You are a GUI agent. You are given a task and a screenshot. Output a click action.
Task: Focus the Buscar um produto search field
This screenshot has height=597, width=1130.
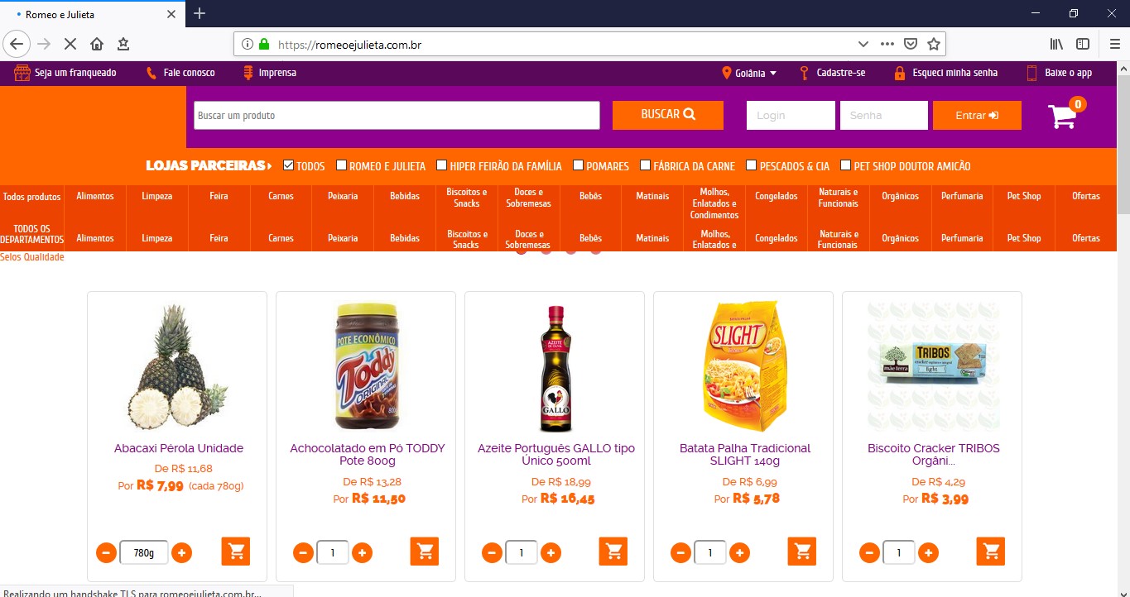click(397, 115)
